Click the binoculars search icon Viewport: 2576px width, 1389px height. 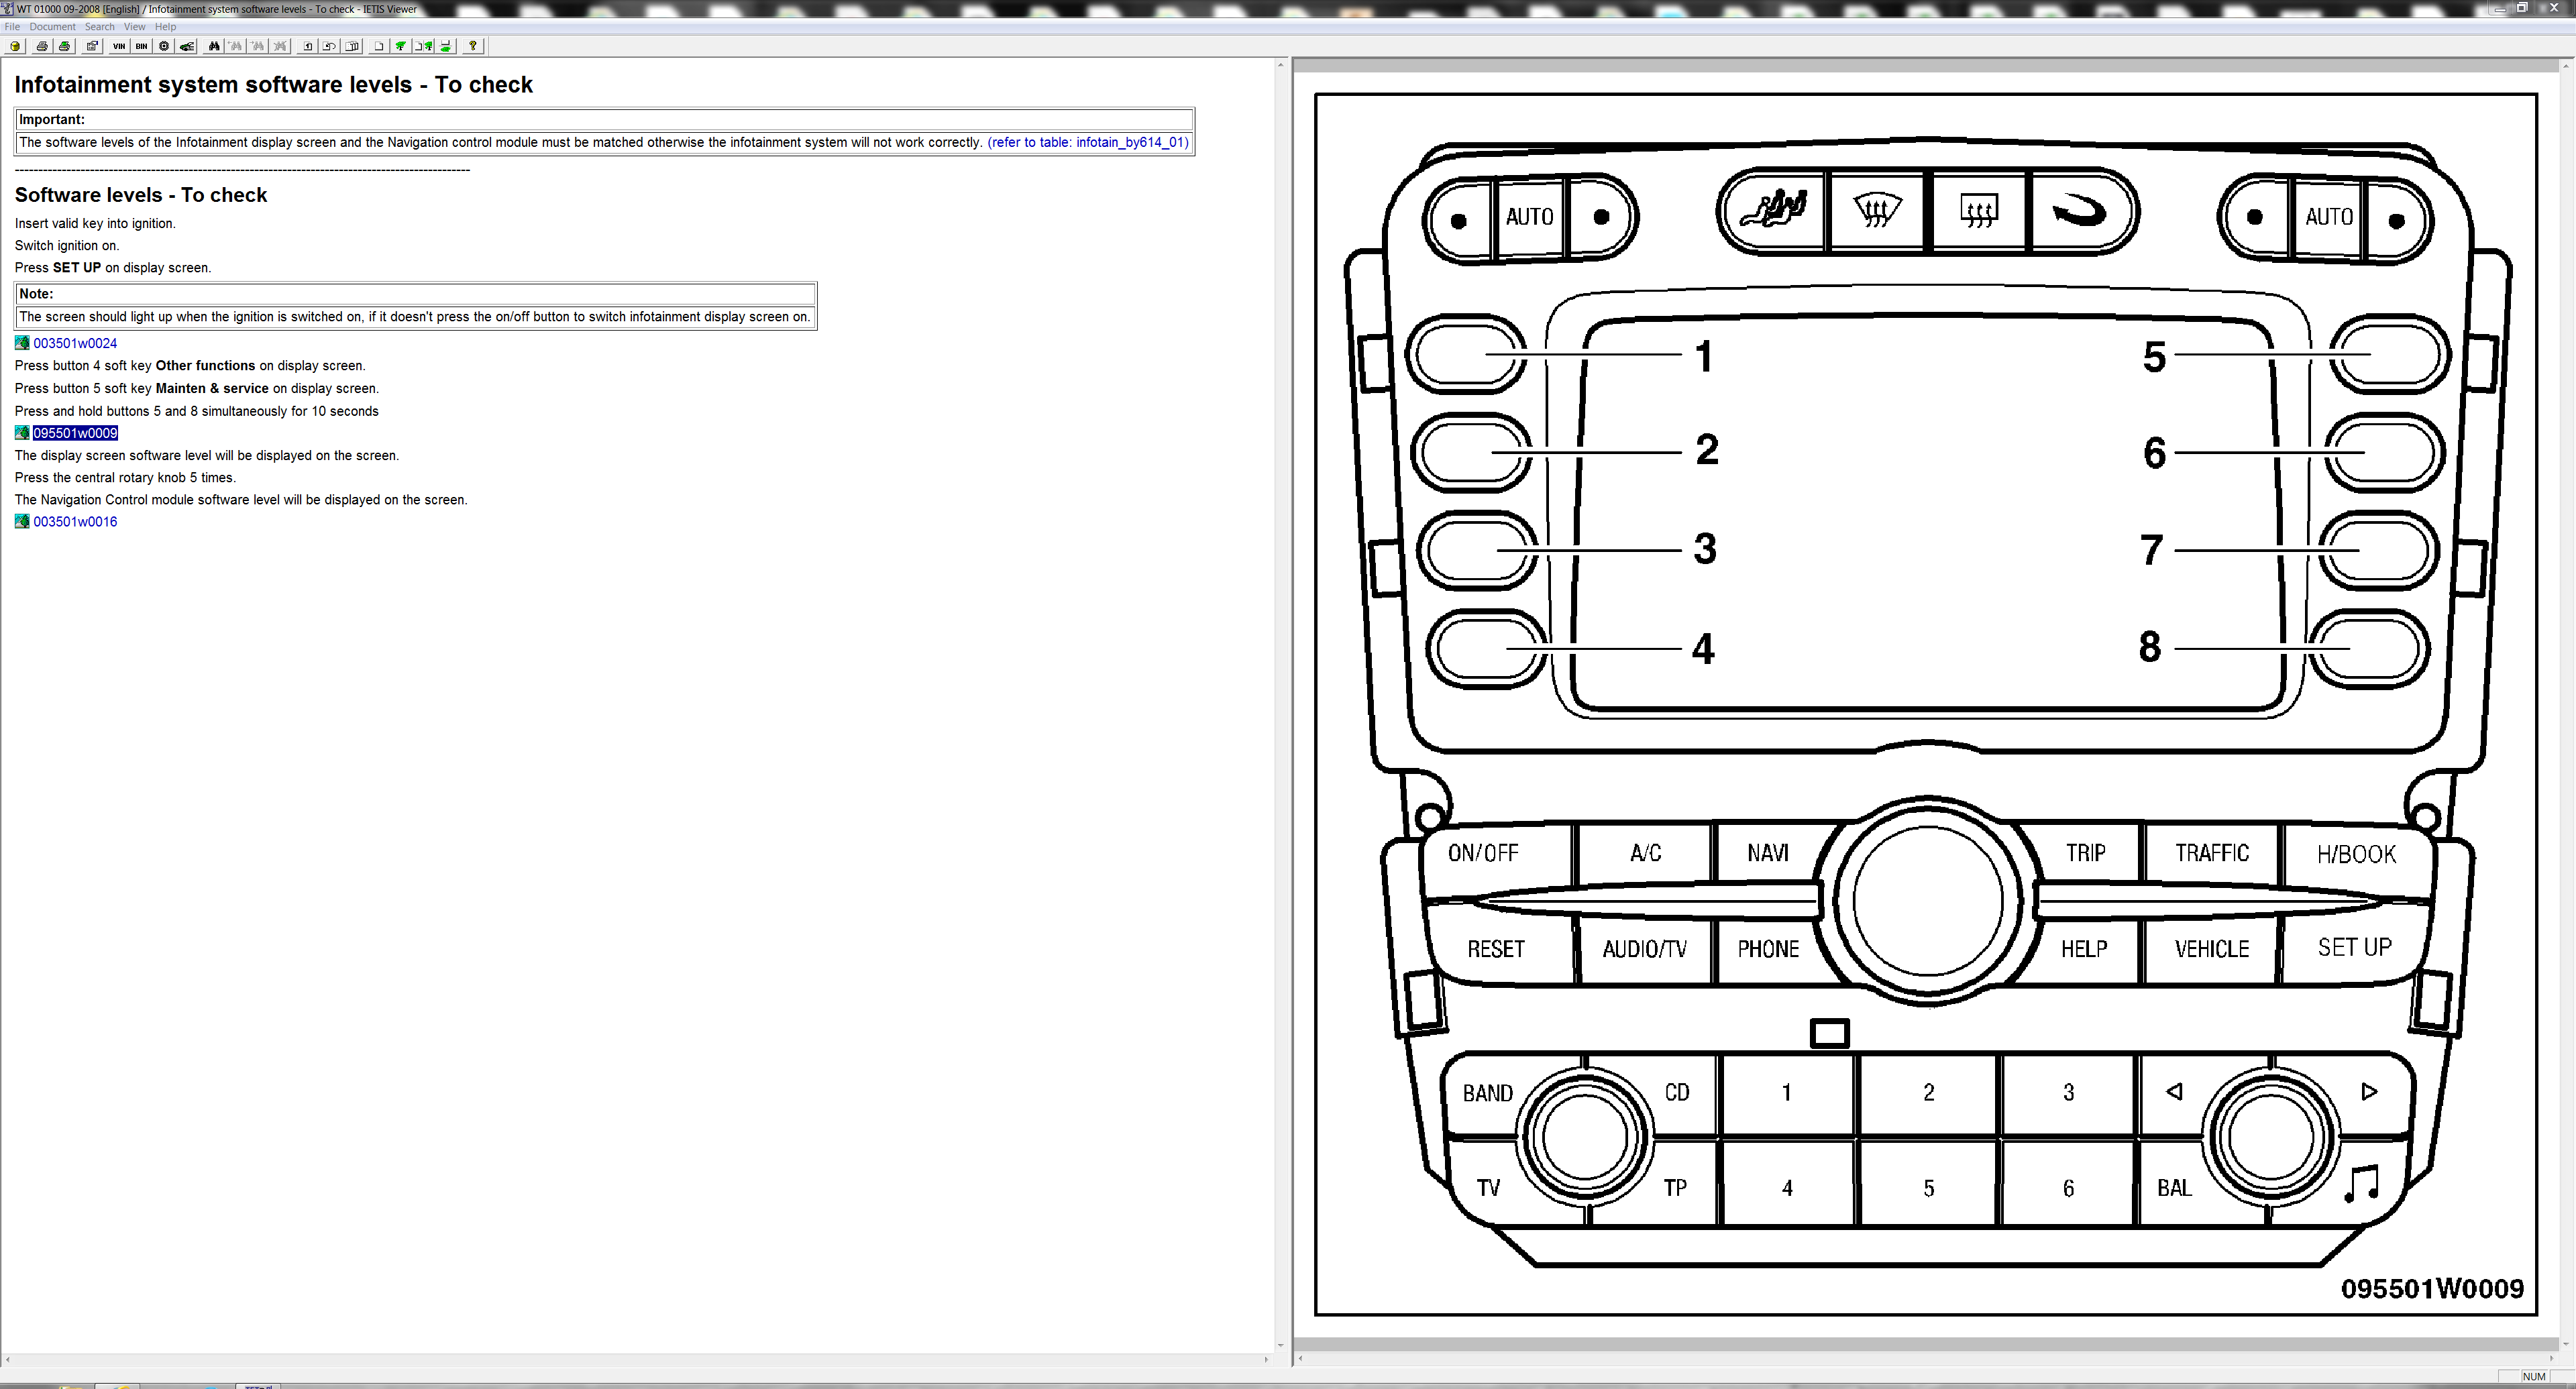tap(214, 46)
